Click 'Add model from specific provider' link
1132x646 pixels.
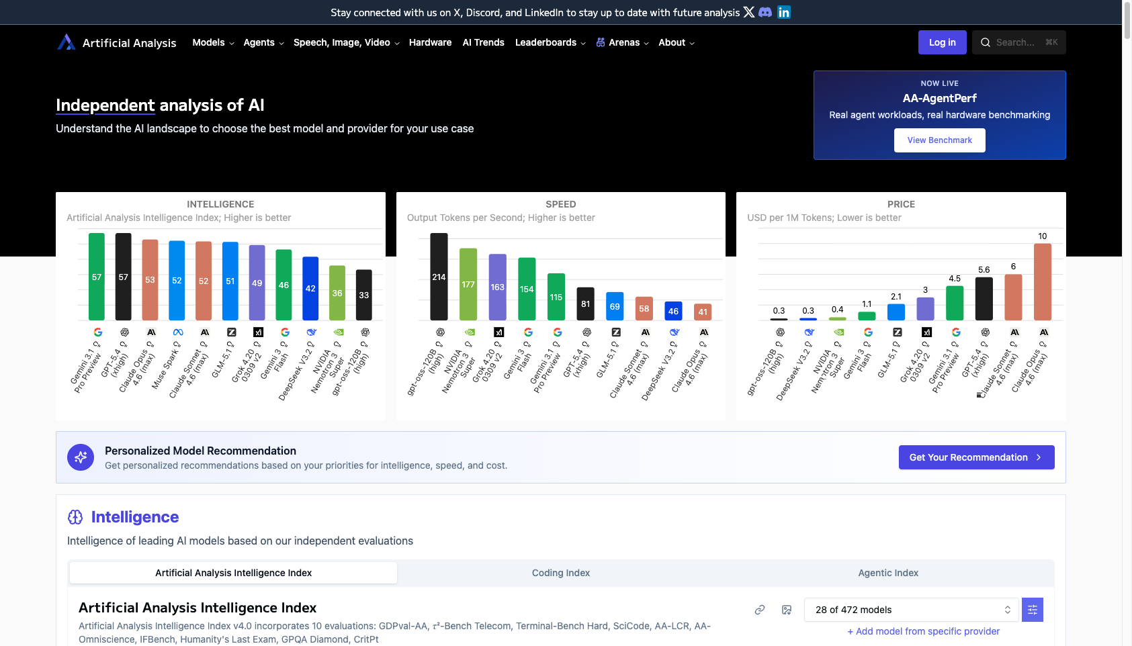click(x=923, y=631)
